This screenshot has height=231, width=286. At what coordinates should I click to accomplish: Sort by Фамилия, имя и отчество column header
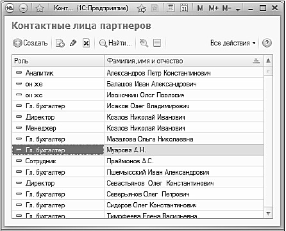click(x=184, y=61)
